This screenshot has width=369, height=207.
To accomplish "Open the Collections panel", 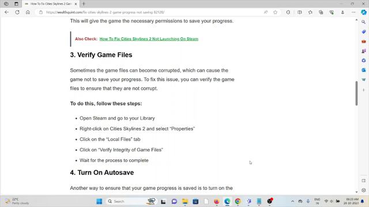I will coord(321,12).
